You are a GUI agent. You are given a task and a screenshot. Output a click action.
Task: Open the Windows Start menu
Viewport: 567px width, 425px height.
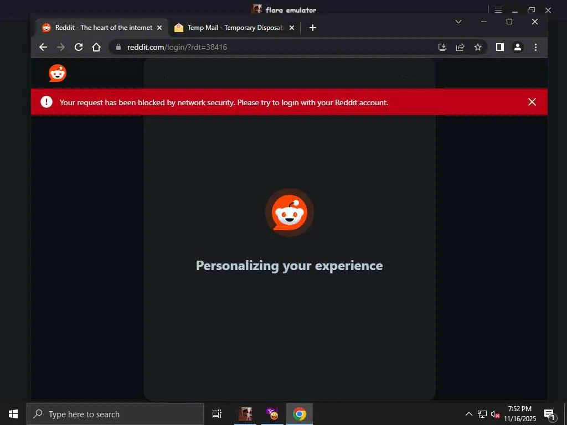pos(13,414)
